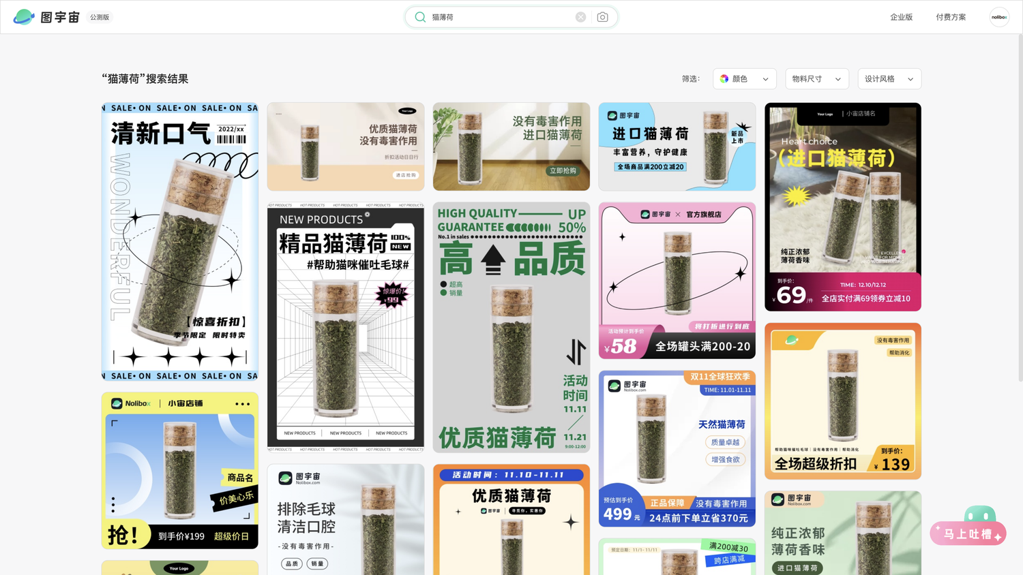Open the 双11全球狂欢季 天然猫薄荷 template
1023x575 pixels.
677,449
